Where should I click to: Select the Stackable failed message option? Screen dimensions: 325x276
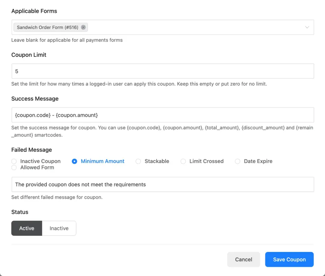138,161
